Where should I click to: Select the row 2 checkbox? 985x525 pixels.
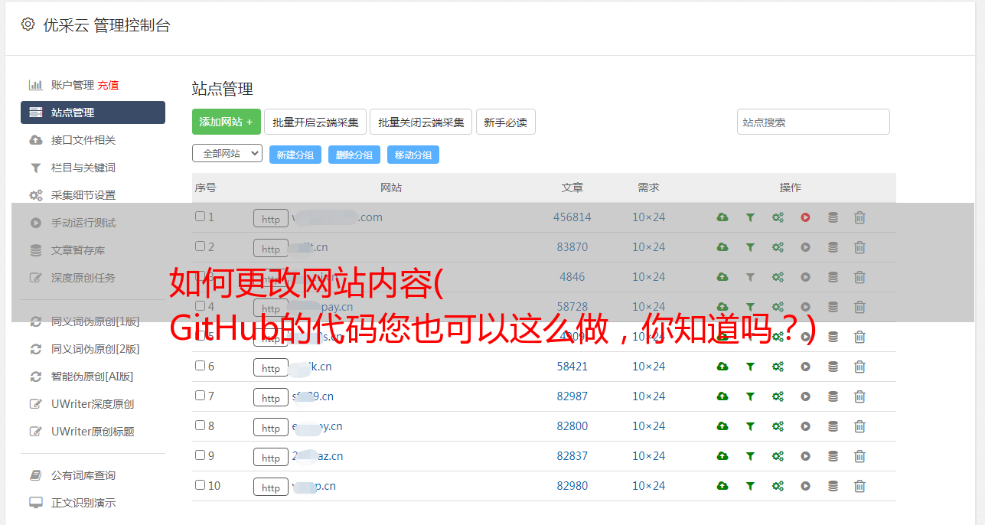coord(200,246)
